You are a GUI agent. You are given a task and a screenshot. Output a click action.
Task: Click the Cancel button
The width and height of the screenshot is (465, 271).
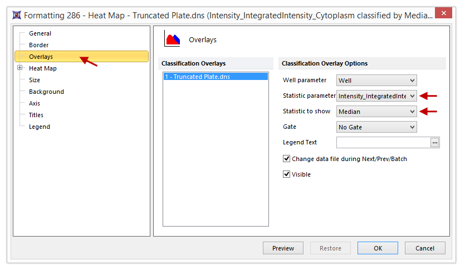click(425, 248)
